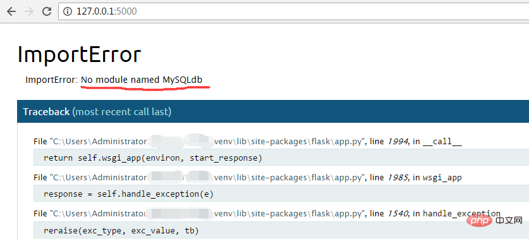Screen dimensions: 529x241
Task: Click the ImportError page heading
Action: pyautogui.click(x=79, y=54)
